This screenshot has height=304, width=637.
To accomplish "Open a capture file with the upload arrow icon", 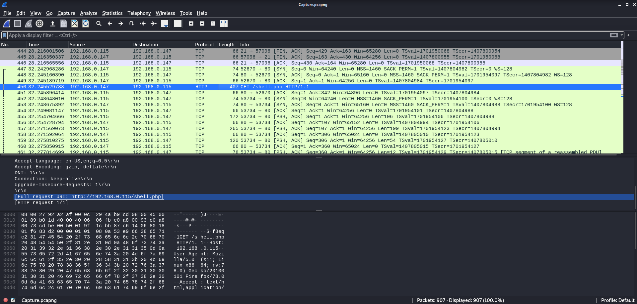I will point(52,23).
